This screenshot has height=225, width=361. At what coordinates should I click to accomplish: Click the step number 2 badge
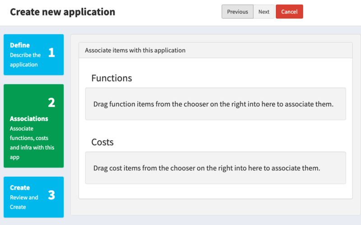click(51, 103)
